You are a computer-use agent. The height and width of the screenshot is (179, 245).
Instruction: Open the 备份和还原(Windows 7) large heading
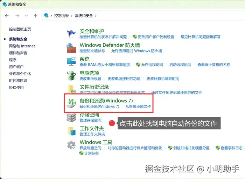[x=106, y=100]
